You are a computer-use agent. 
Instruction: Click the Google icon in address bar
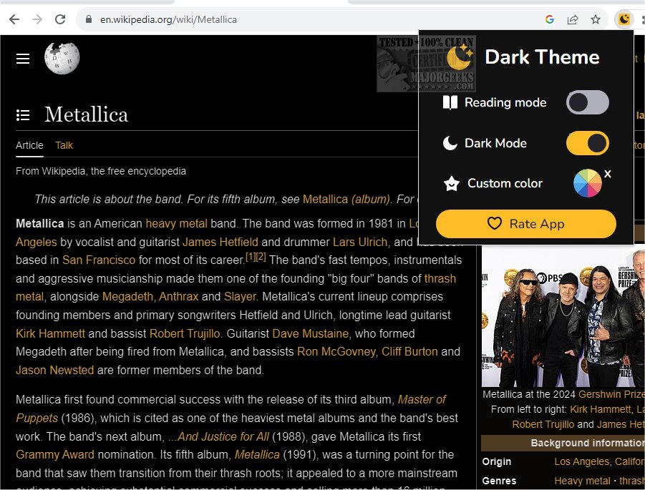click(x=550, y=19)
